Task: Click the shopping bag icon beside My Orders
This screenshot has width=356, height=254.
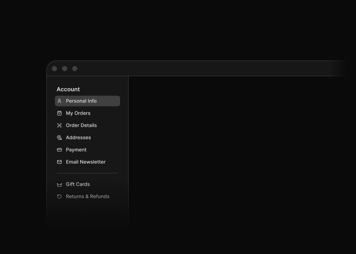Action: tap(59, 113)
